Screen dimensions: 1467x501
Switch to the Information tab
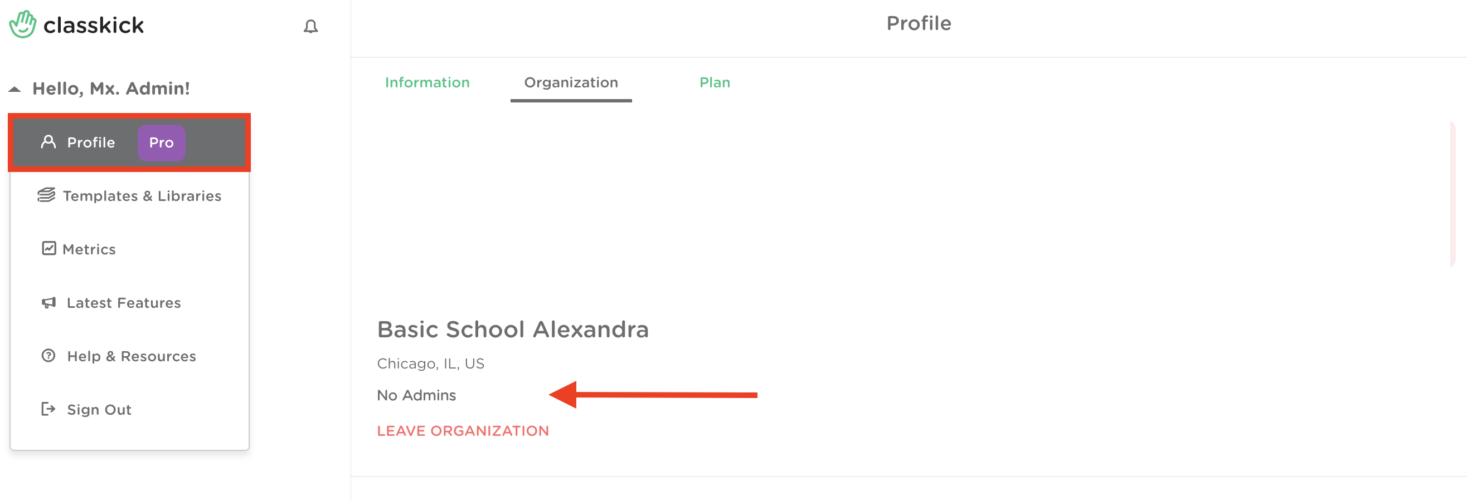427,82
